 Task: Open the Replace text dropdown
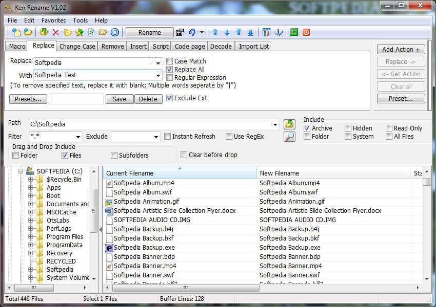point(158,63)
